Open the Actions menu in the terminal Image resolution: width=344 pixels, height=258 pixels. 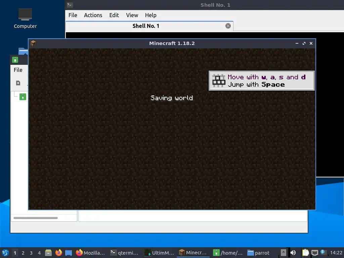tap(93, 15)
